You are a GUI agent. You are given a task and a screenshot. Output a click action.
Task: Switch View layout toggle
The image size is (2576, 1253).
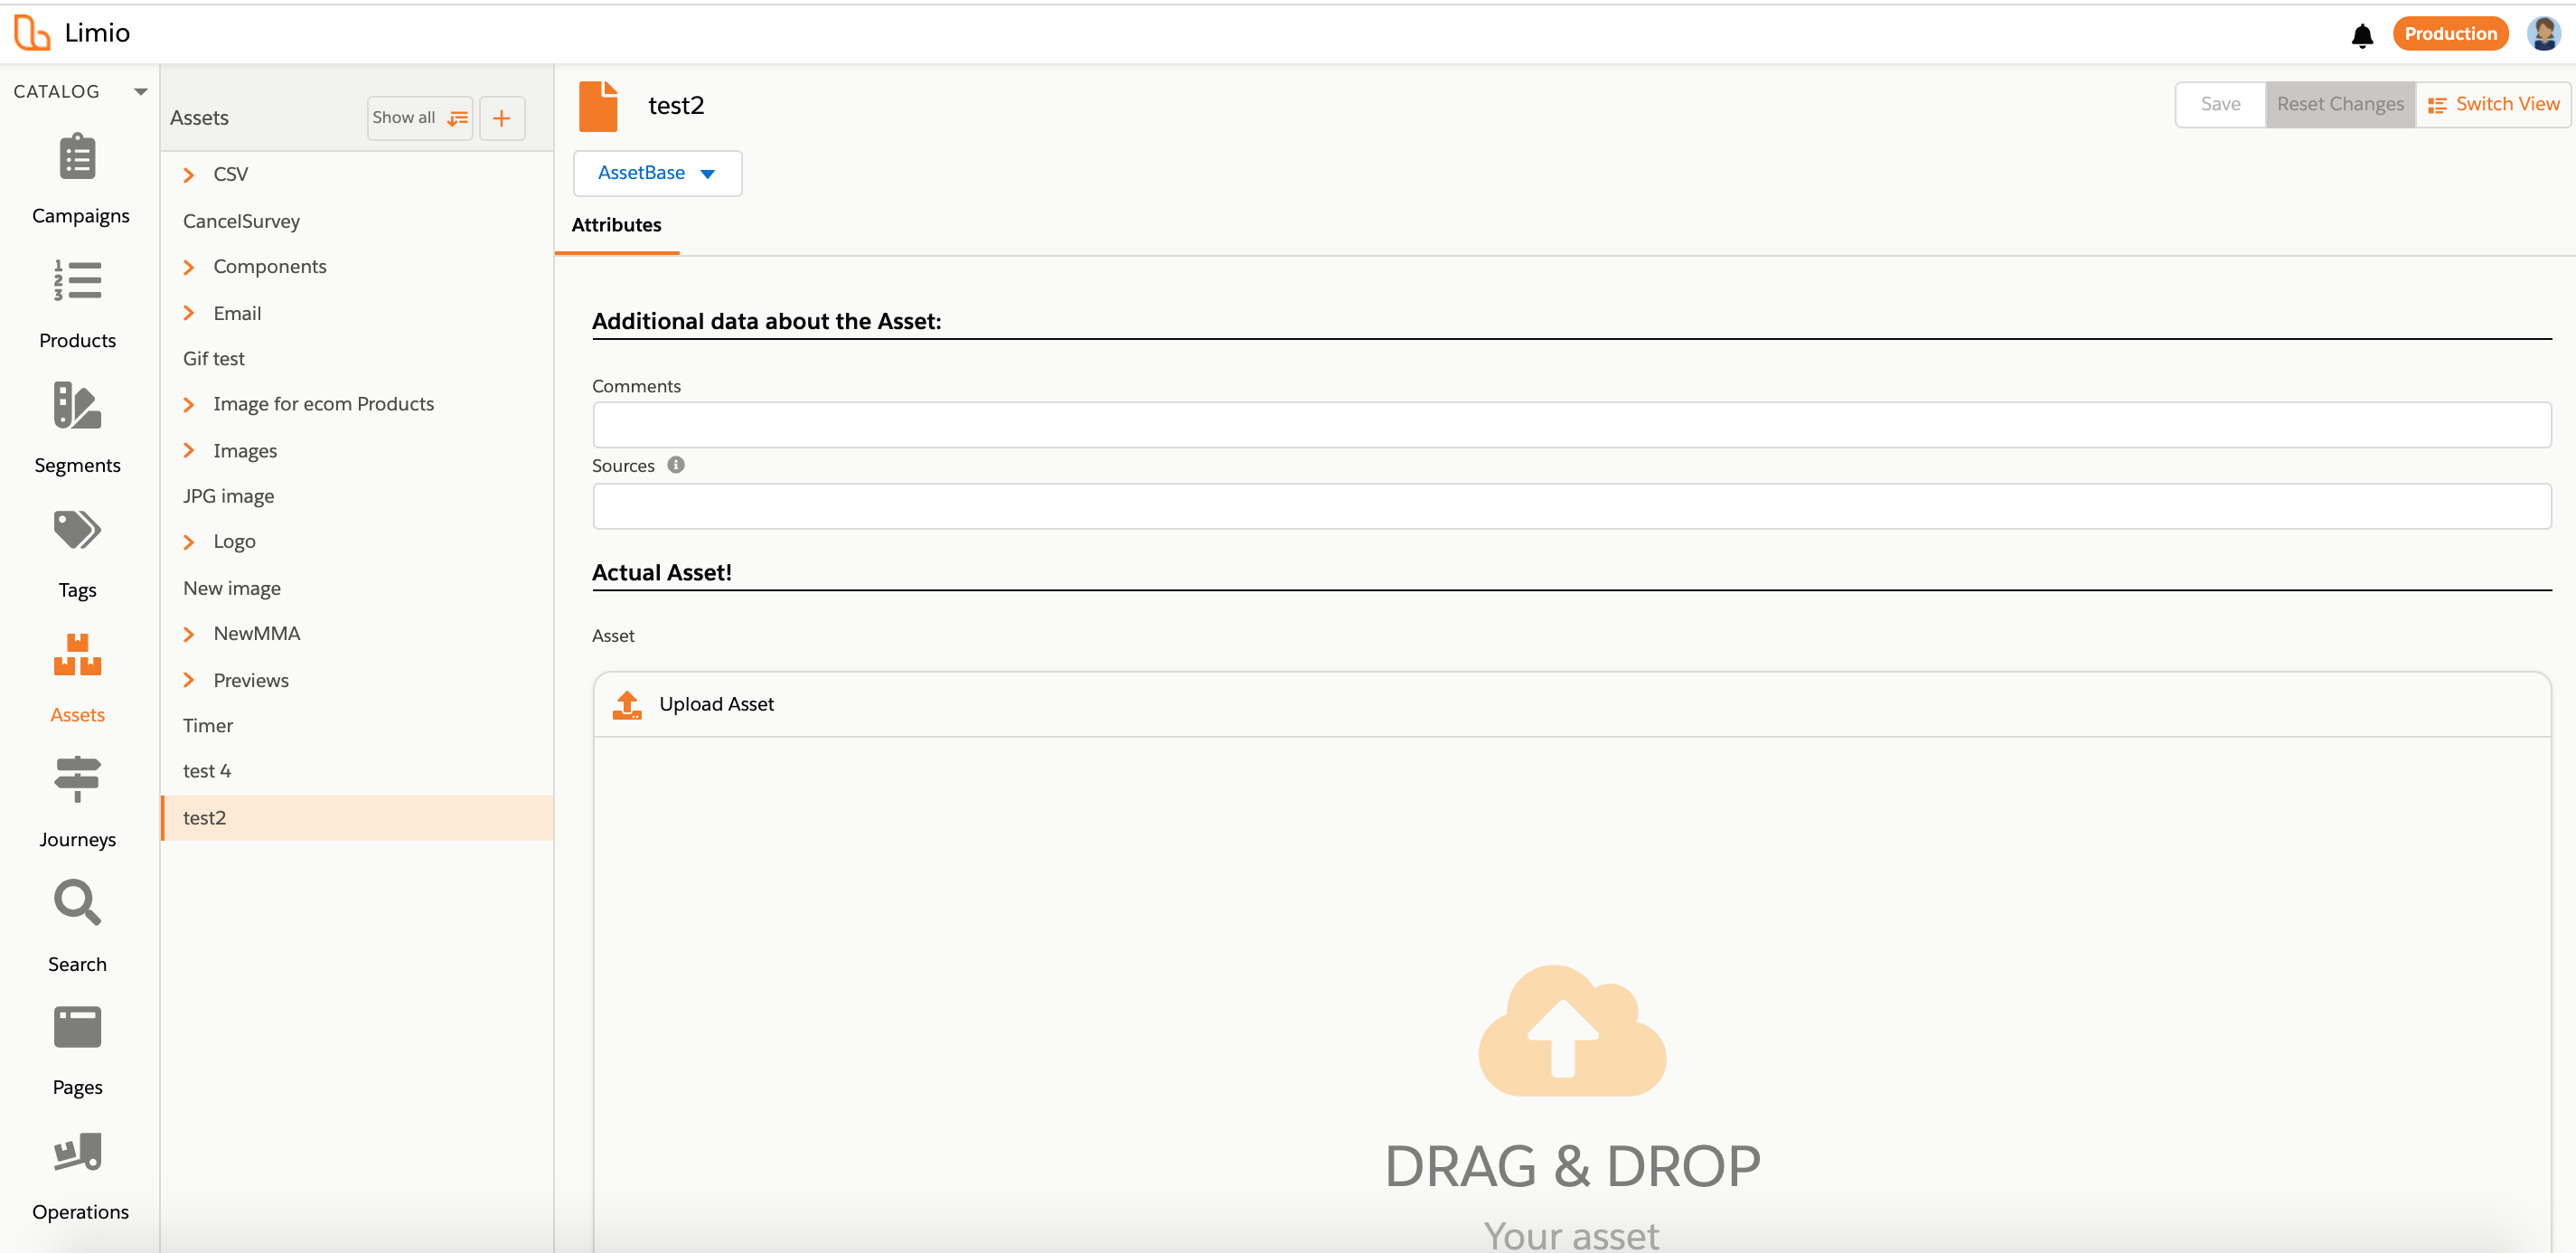(x=2493, y=104)
